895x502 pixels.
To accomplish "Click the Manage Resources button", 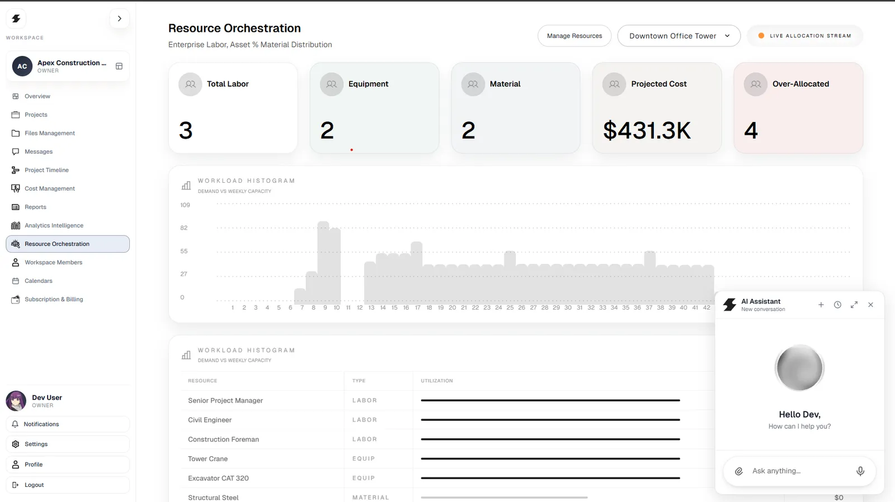I will (574, 36).
